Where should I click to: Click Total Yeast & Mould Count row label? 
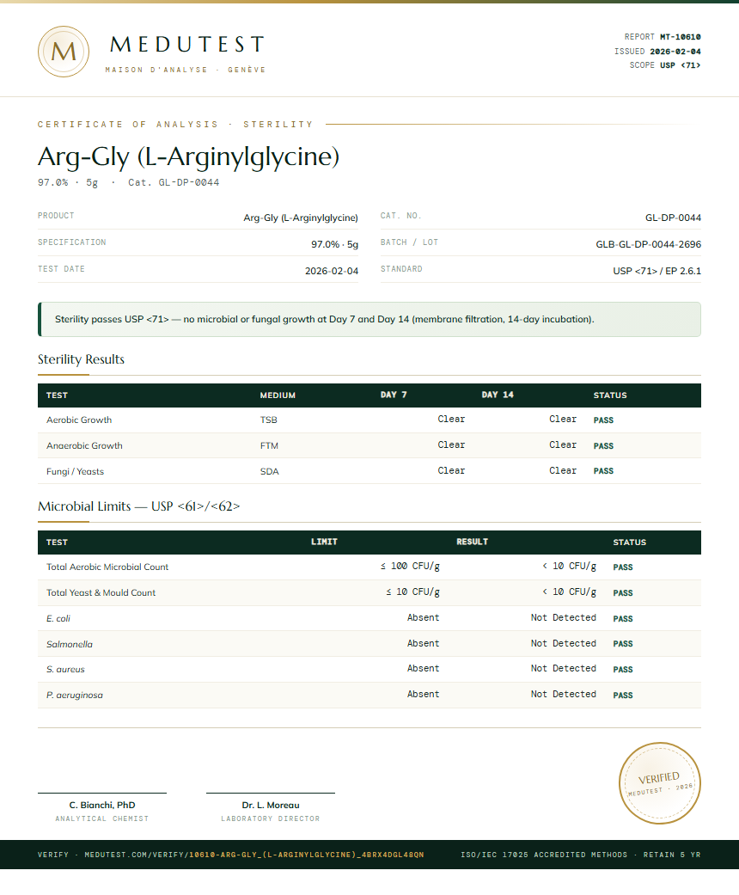click(x=101, y=592)
